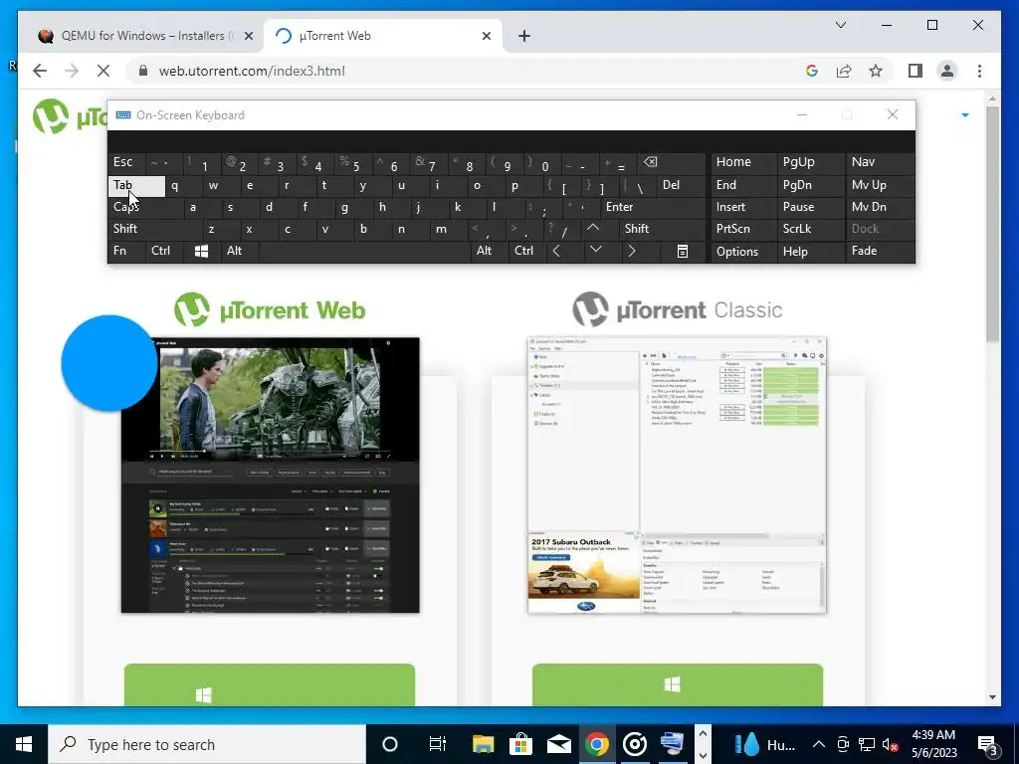Click the Mv Up key

coord(880,185)
